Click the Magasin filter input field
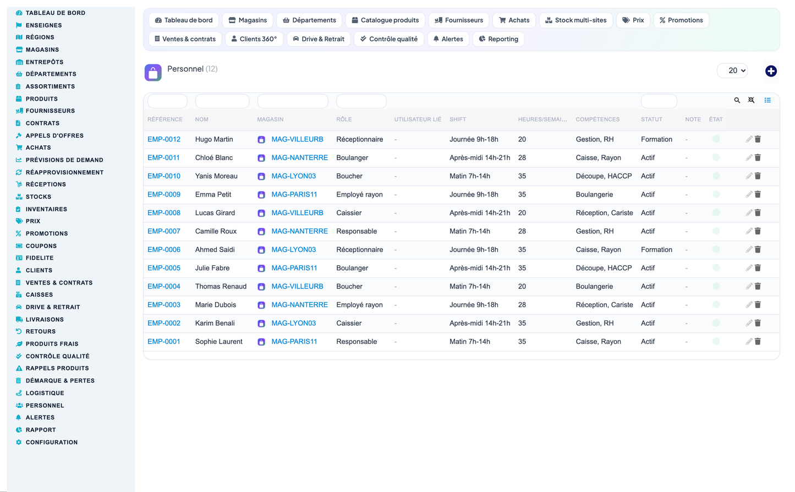Viewport: 795px width, 492px height. pos(293,101)
